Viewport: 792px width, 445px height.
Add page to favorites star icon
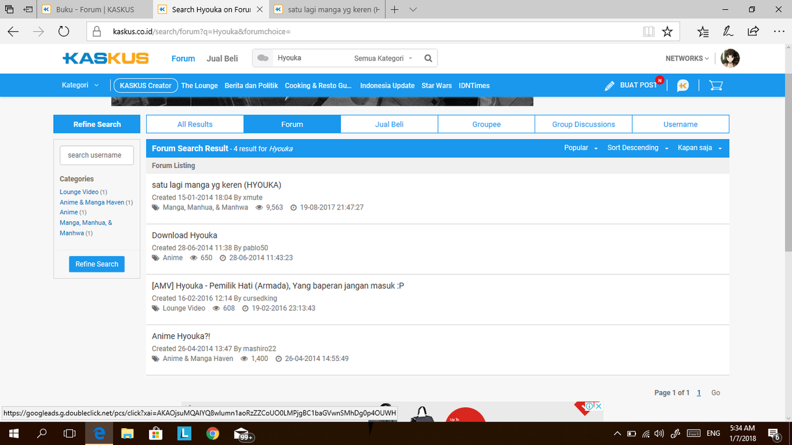[x=667, y=32]
